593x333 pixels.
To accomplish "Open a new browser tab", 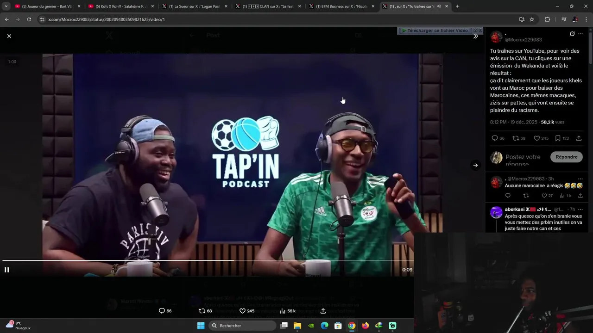I will pos(458,6).
